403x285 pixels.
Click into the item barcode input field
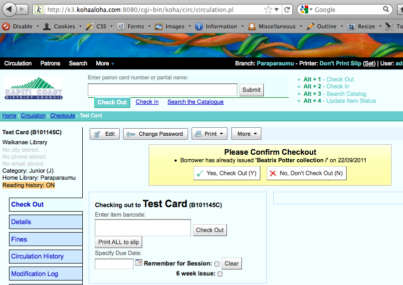coord(143,228)
